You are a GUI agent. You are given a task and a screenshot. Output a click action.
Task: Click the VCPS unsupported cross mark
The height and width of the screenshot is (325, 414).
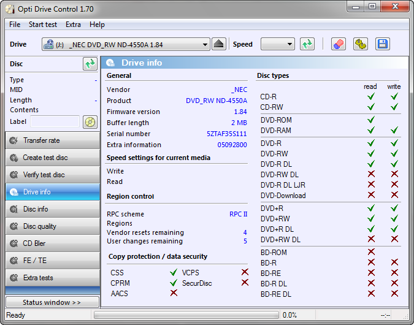245,272
